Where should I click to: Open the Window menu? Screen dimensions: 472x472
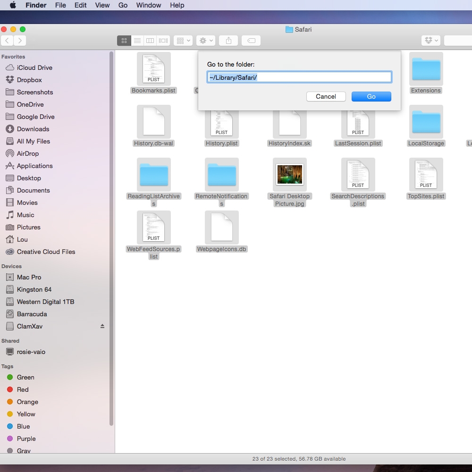click(x=149, y=5)
